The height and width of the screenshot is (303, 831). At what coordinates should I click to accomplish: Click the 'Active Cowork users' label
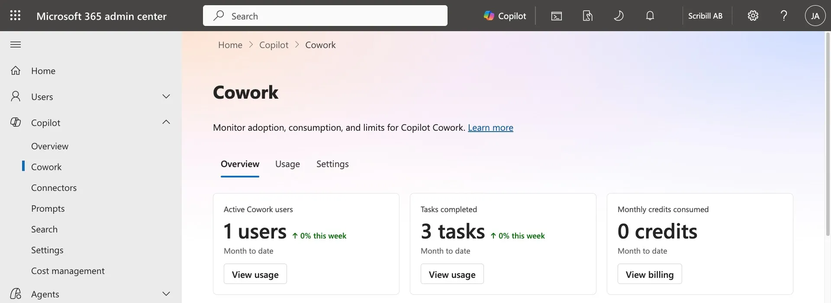[x=258, y=210]
